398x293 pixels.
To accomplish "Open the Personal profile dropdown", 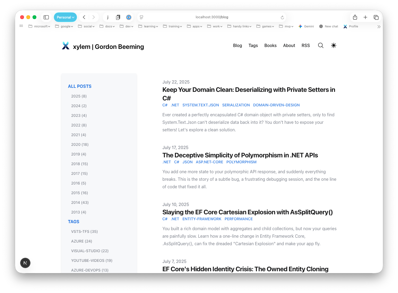I will [65, 17].
